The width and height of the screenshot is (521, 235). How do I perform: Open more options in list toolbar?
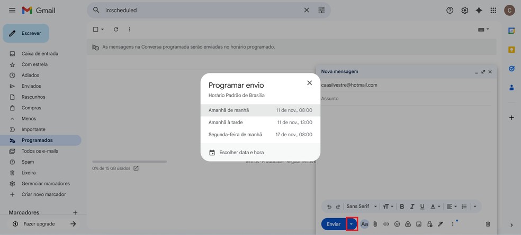coord(130,29)
